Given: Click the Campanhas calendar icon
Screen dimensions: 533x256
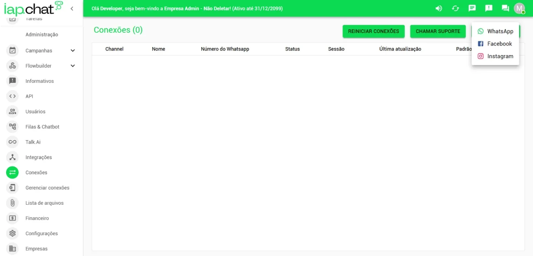Looking at the screenshot, I should click(x=13, y=51).
